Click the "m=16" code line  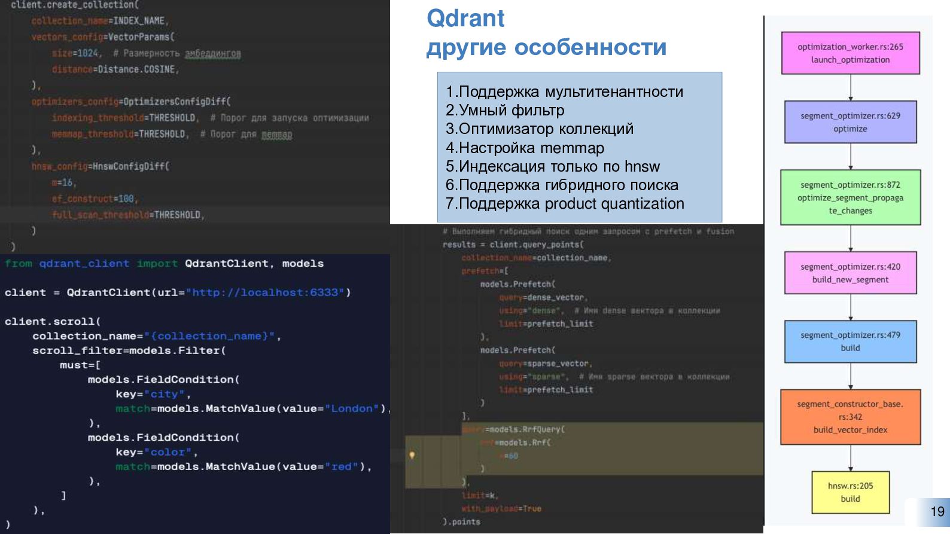tap(63, 182)
